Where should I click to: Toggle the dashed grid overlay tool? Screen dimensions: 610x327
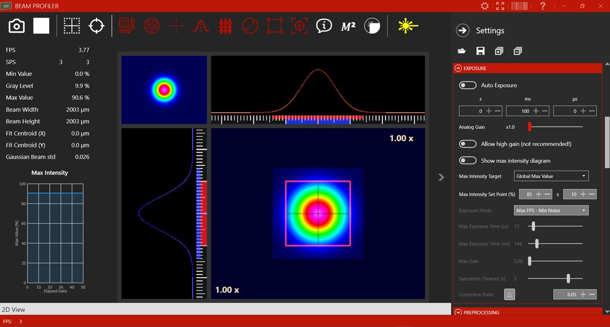(x=72, y=26)
